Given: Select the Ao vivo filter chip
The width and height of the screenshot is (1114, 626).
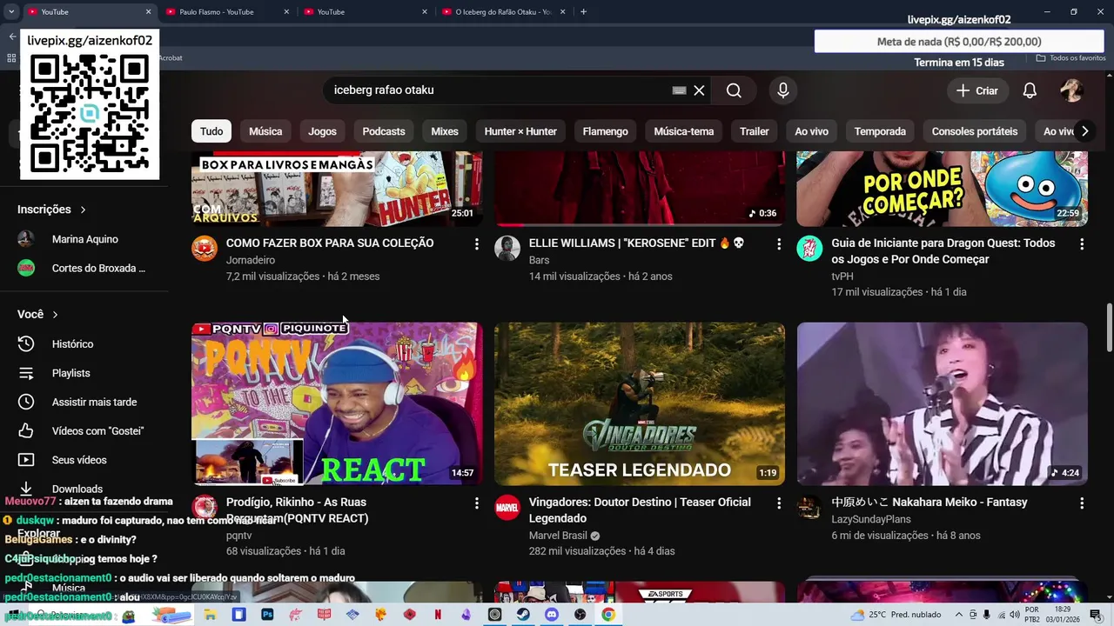Looking at the screenshot, I should (811, 131).
